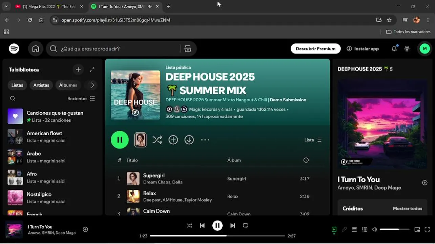This screenshot has width=435, height=244.
Task: Add I Turn To You to liked in side panel
Action: tap(424, 183)
